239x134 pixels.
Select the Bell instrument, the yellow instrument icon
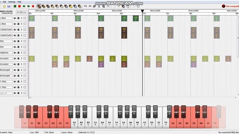71,6
